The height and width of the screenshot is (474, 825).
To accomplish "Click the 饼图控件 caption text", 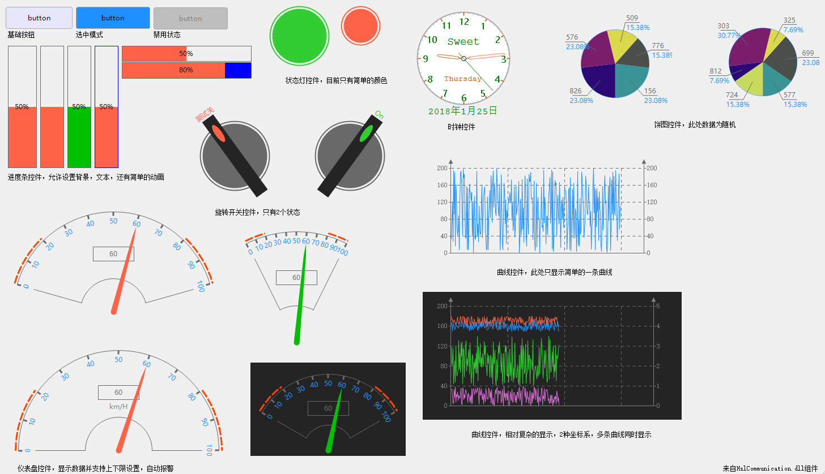I will [695, 124].
